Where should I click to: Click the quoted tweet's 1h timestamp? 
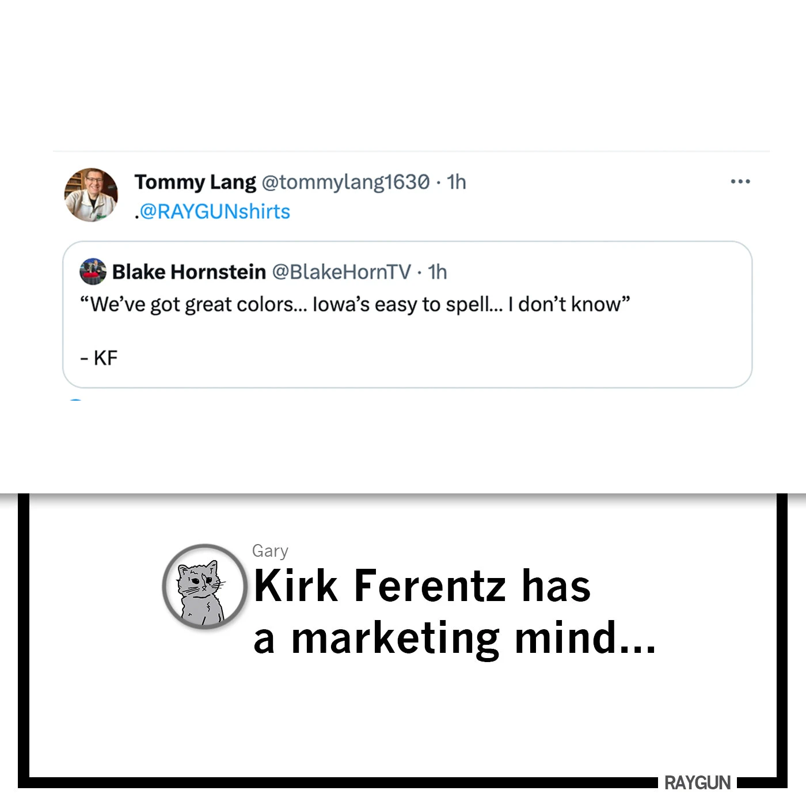(x=438, y=272)
